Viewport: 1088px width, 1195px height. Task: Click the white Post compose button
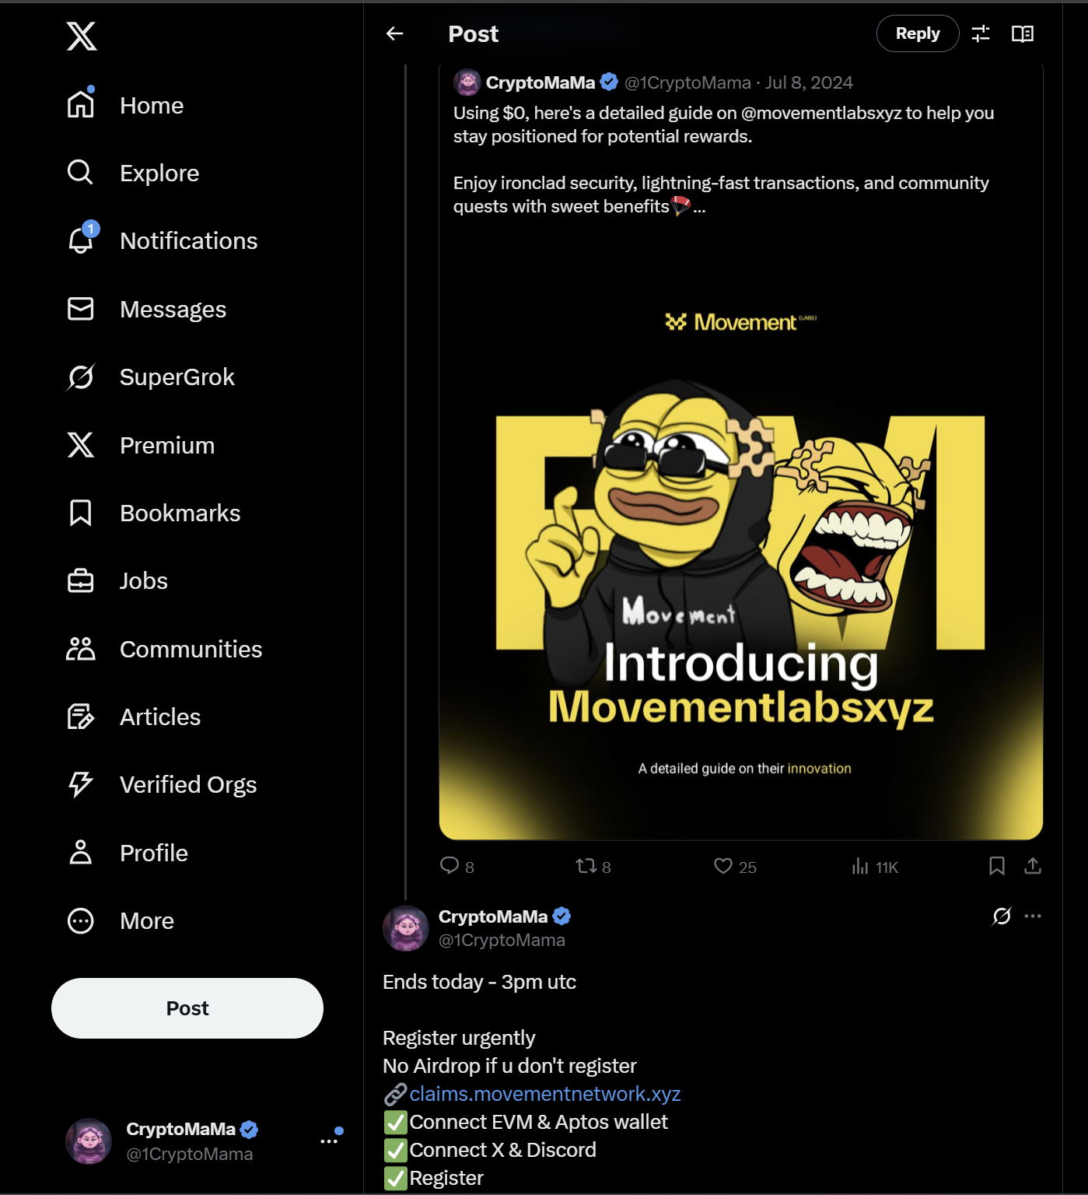(187, 1008)
